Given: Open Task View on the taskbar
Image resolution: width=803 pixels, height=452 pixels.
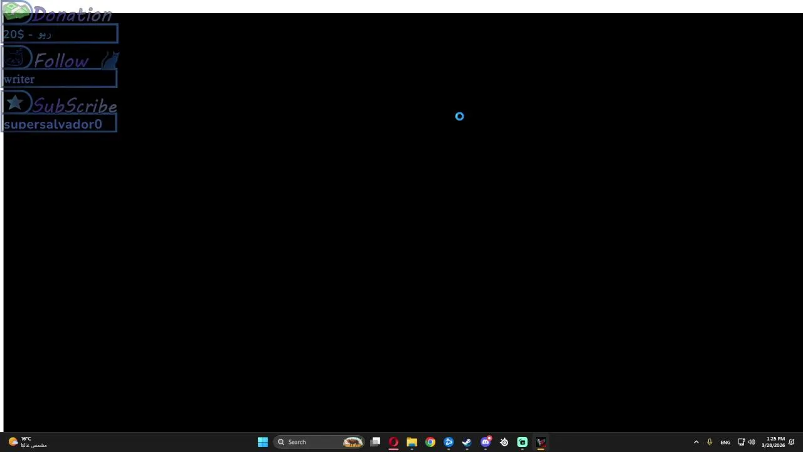Looking at the screenshot, I should coord(375,442).
